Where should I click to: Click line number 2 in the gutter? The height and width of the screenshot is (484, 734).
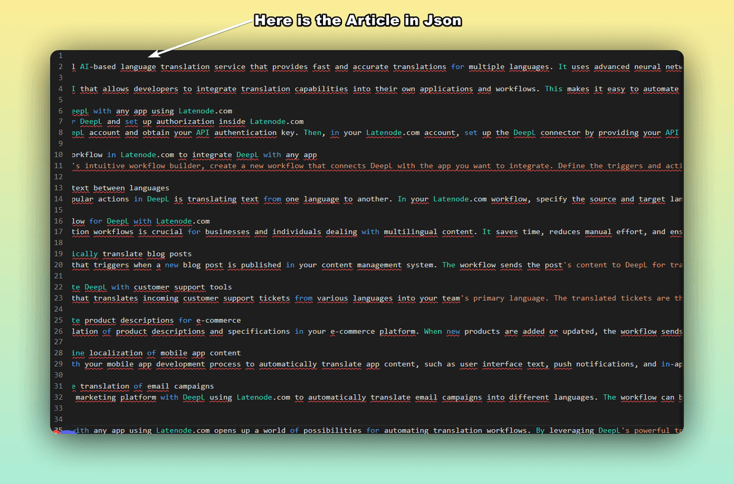coord(61,67)
